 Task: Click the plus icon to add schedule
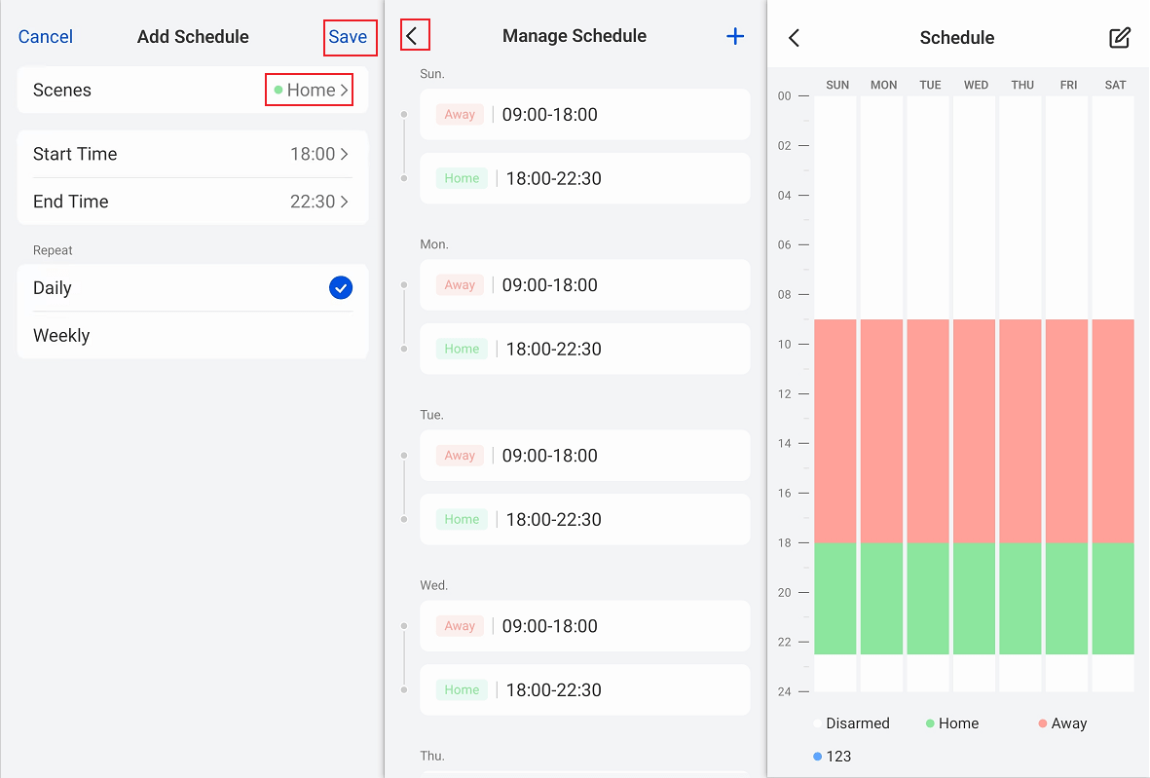coord(735,36)
